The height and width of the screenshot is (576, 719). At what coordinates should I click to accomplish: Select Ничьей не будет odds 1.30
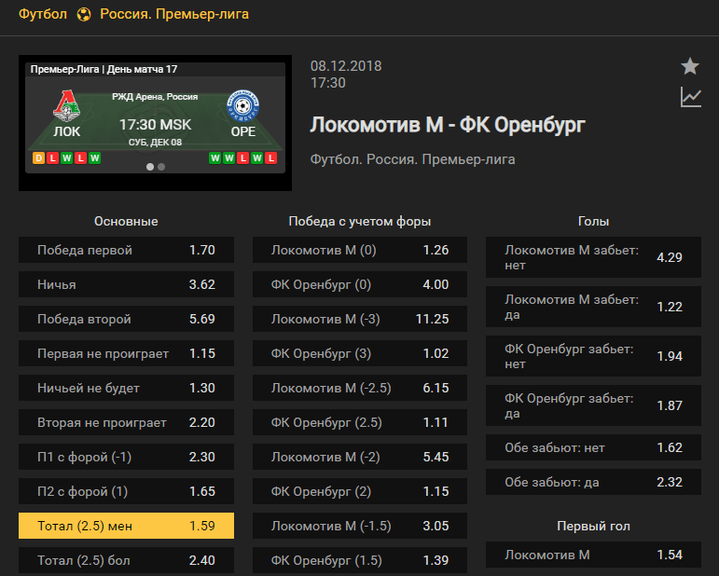click(126, 388)
